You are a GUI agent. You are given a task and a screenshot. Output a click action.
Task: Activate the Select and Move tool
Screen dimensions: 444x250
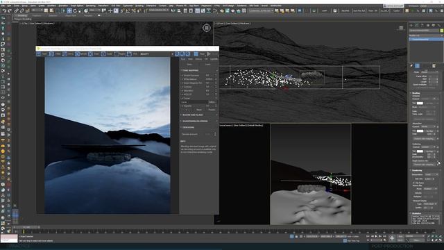coord(69,11)
